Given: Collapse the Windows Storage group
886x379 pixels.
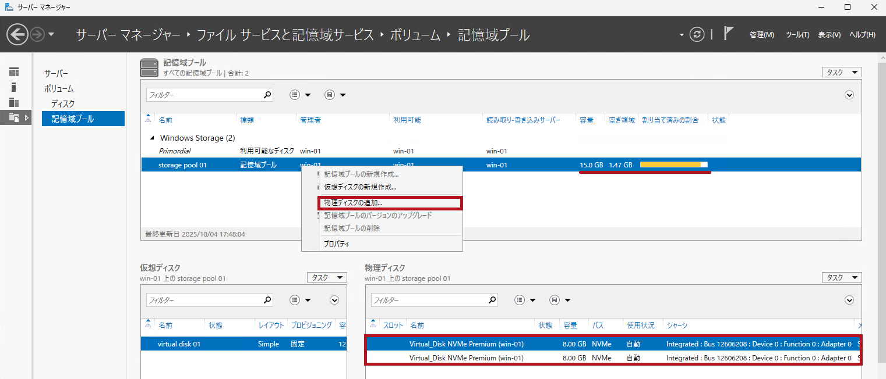Looking at the screenshot, I should tap(153, 138).
